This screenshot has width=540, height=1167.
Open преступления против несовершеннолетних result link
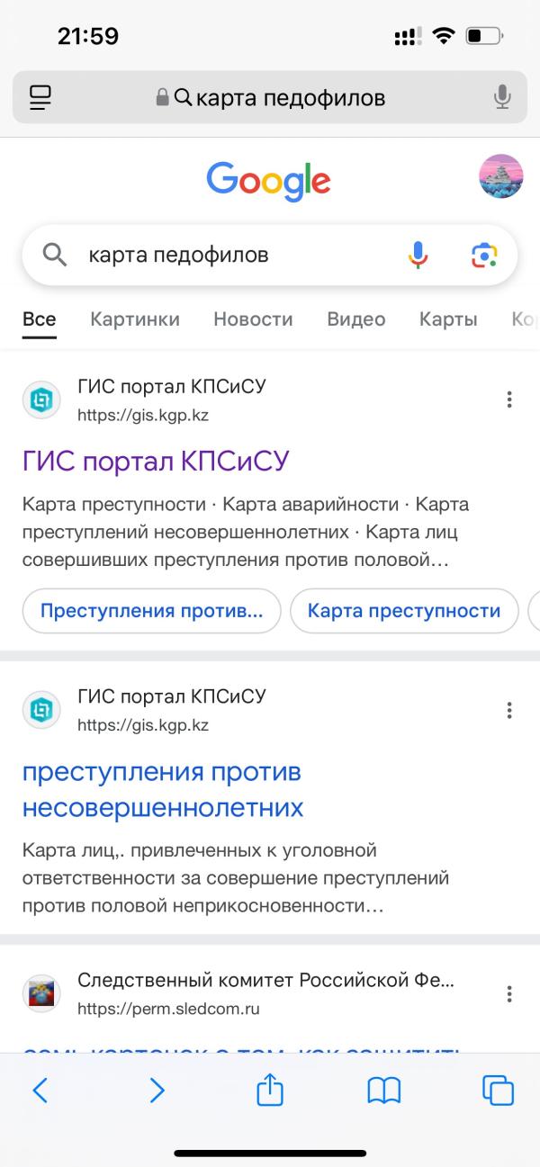coord(162,790)
